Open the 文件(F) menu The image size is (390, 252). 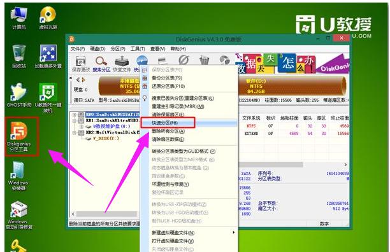pos(78,49)
